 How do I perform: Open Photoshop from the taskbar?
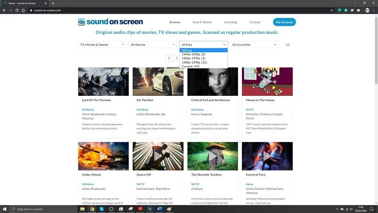pyautogui.click(x=150, y=209)
